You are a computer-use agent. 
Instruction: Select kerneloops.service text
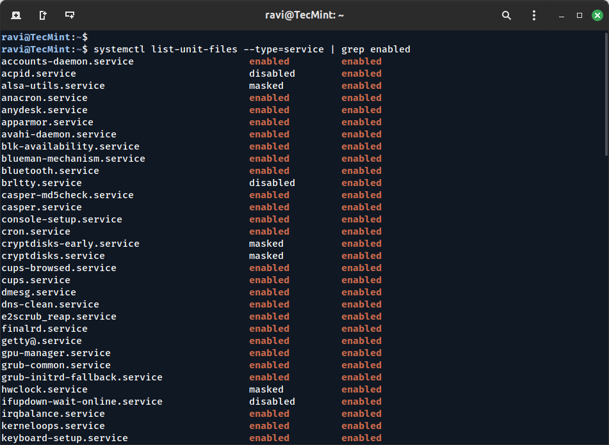[53, 426]
